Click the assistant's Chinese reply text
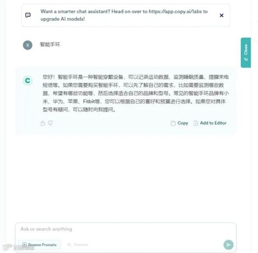Image resolution: width=258 pixels, height=253 pixels. [x=135, y=93]
